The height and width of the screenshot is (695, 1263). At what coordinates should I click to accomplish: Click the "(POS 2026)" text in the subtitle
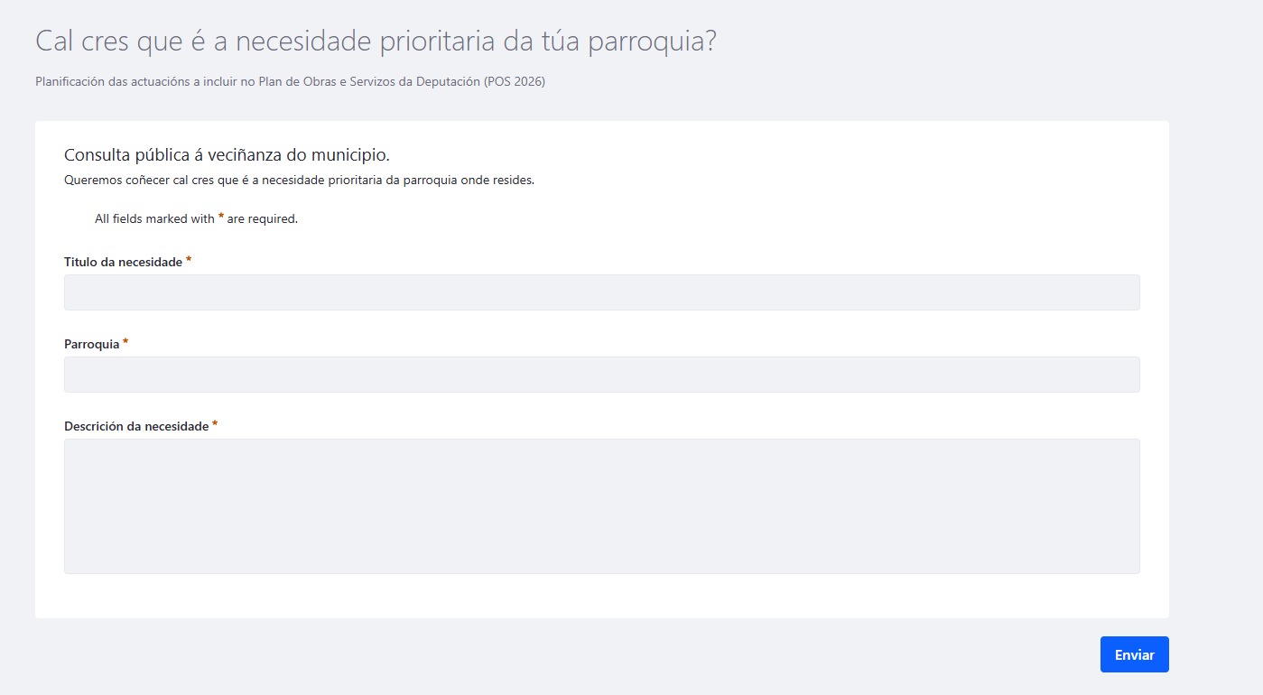(x=515, y=82)
